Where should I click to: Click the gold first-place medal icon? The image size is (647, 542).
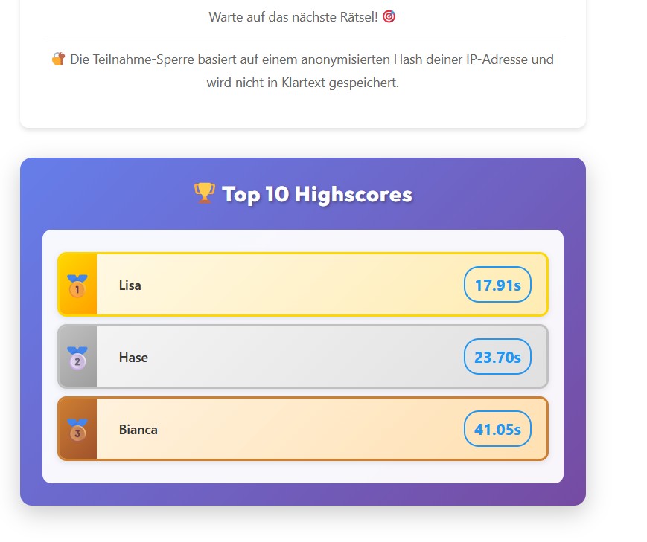coord(77,285)
